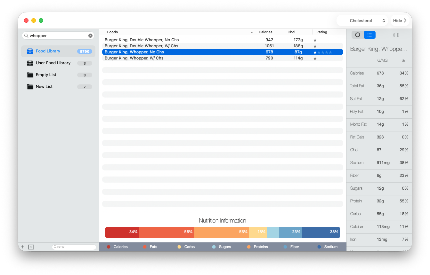
Task: Click the star for Double Whopper, W/ Chs
Action: (x=315, y=46)
